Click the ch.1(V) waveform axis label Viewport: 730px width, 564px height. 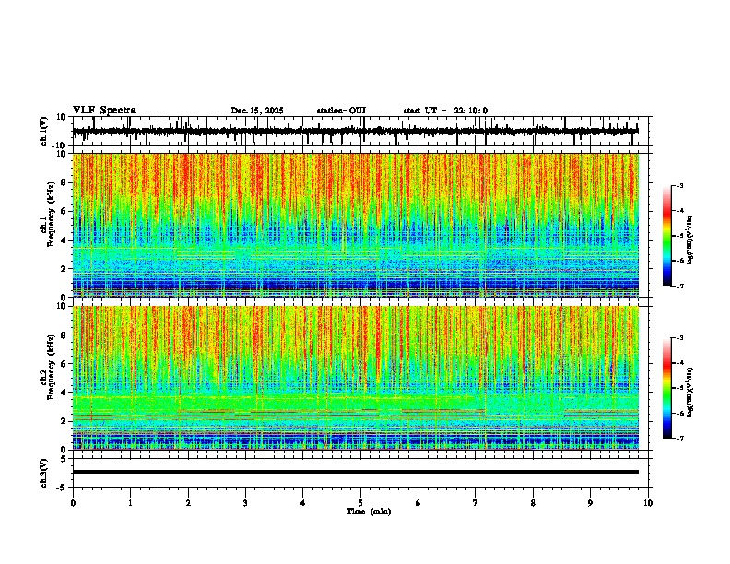click(44, 131)
